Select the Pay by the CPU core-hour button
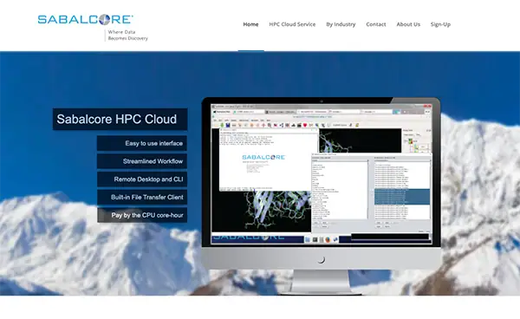The height and width of the screenshot is (319, 520). tap(142, 215)
